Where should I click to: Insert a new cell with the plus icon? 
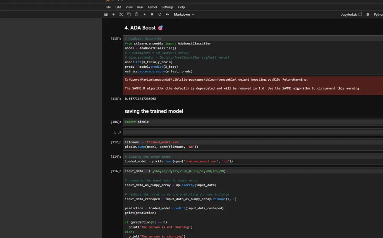coord(113,15)
